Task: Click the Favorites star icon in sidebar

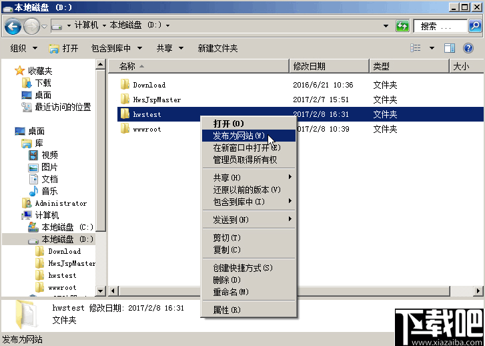Action: 19,71
